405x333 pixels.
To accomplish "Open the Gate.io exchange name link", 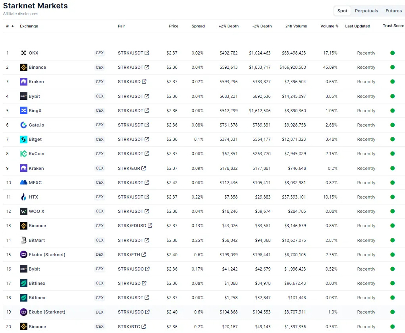I will (37, 125).
